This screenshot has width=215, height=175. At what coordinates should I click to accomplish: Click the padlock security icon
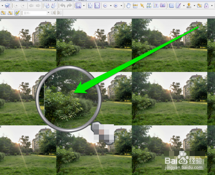click(206, 6)
